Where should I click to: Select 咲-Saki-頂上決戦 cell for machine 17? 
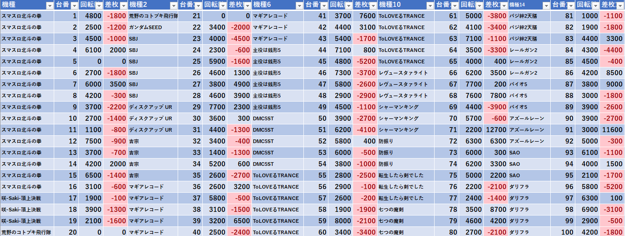(27, 198)
